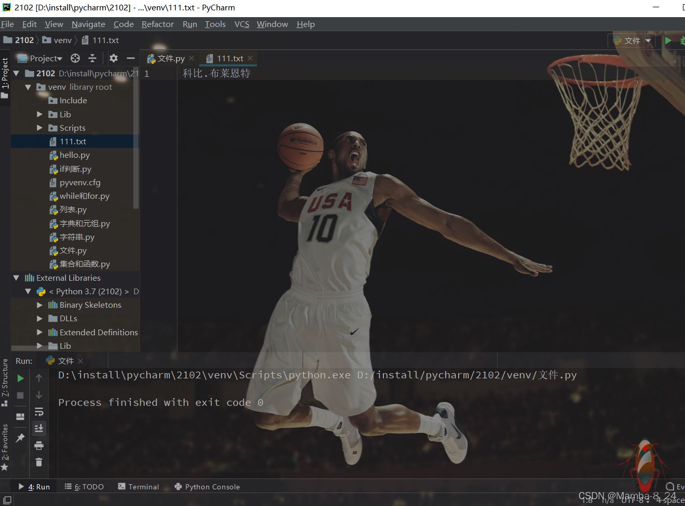This screenshot has width=685, height=506.
Task: Select while和for.py in project tree
Action: [85, 196]
